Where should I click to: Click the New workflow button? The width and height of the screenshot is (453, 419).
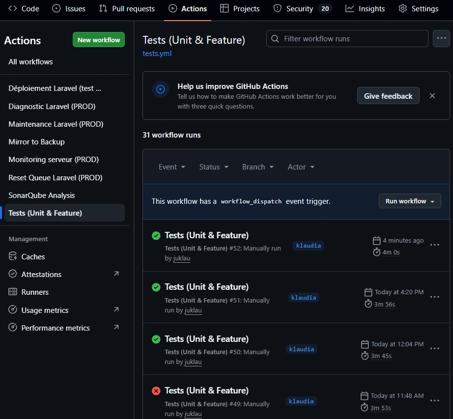[99, 40]
